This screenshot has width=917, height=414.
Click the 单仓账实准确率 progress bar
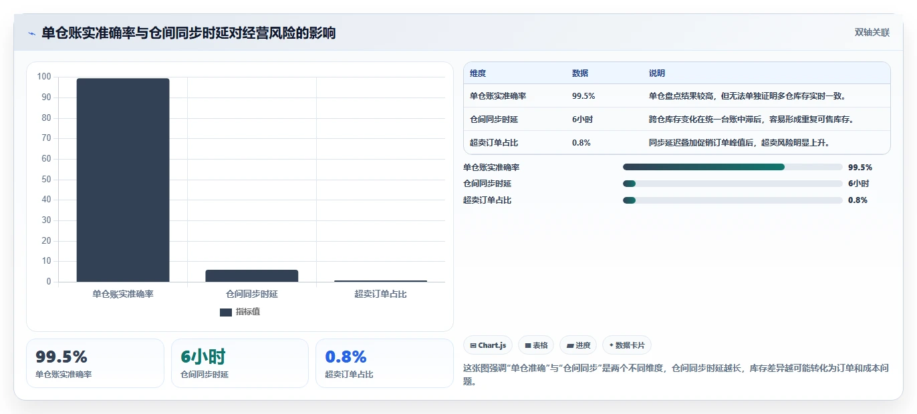click(733, 167)
